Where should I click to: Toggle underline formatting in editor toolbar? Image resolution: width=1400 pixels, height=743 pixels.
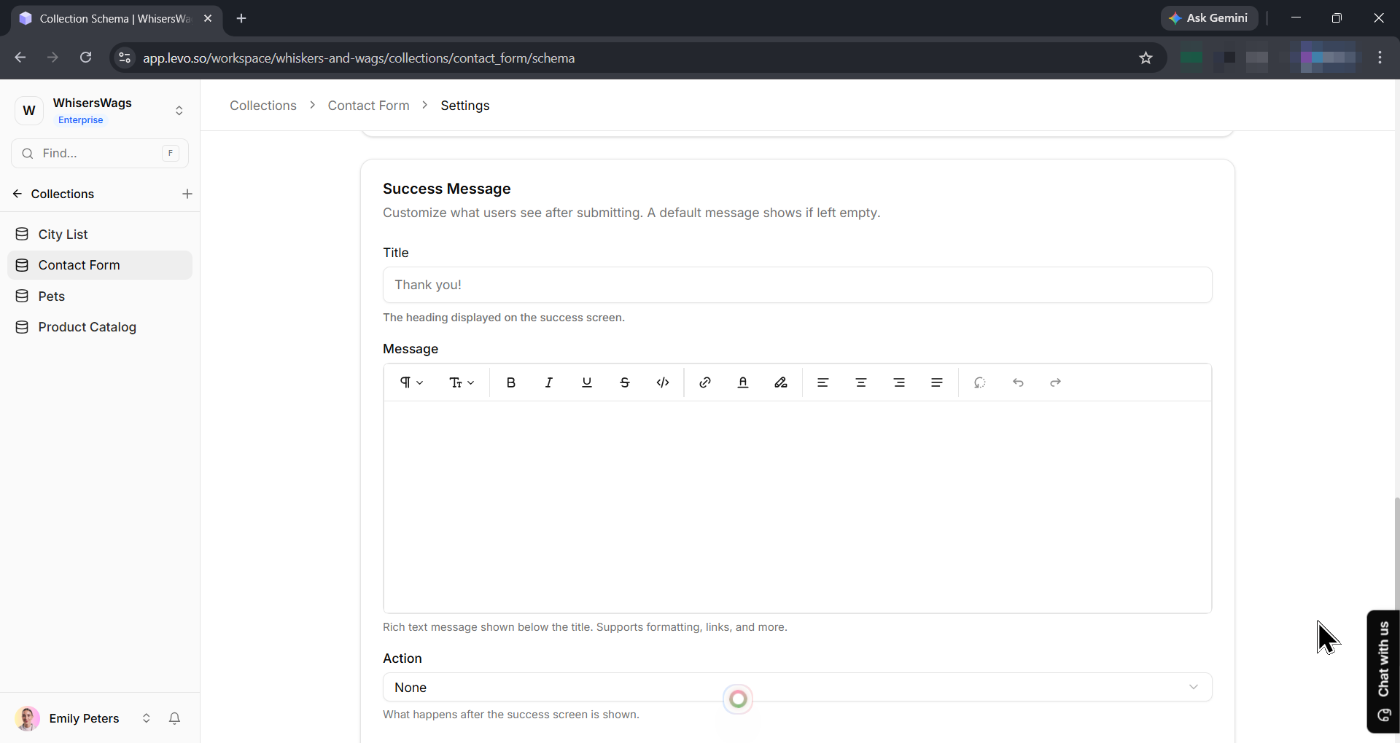point(586,382)
